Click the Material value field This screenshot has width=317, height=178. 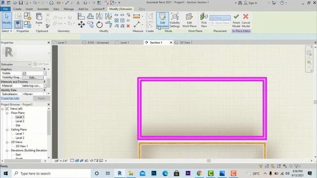pos(33,86)
